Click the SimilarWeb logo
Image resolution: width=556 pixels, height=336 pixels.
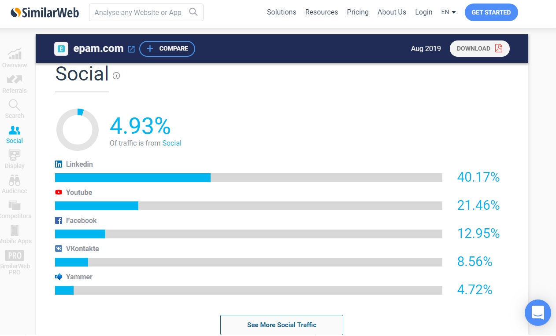(45, 12)
